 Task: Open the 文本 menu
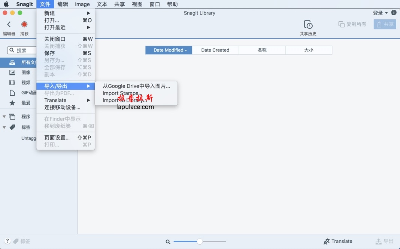[x=102, y=4]
